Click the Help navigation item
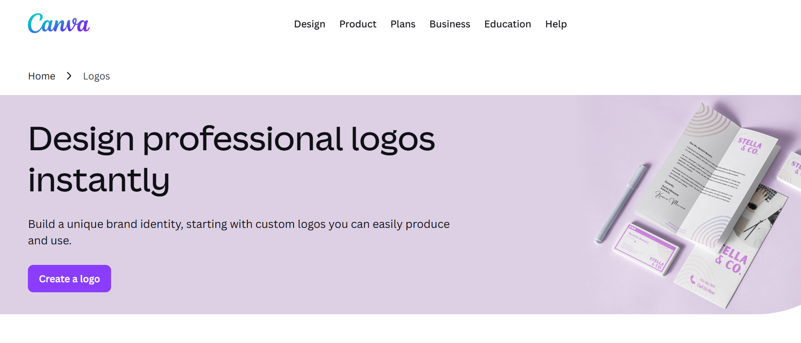The height and width of the screenshot is (343, 801). pyautogui.click(x=556, y=24)
